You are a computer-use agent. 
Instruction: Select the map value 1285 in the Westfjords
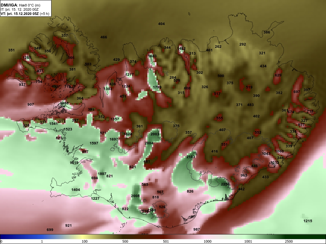click(27, 58)
